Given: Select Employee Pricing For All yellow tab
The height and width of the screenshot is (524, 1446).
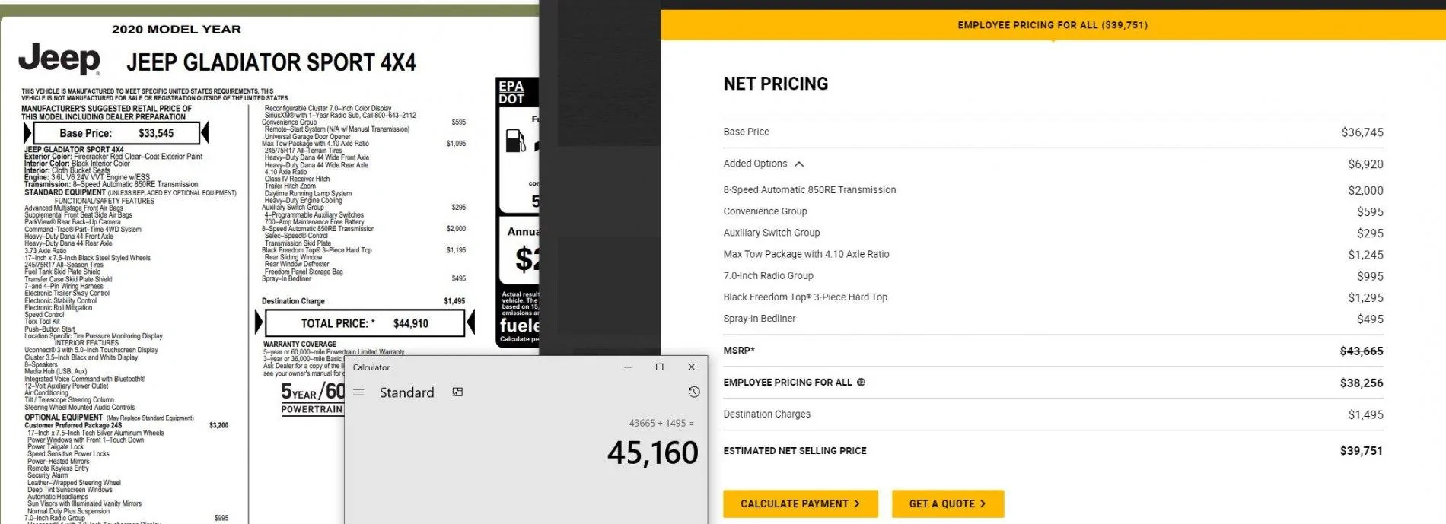Looking at the screenshot, I should (x=1053, y=25).
